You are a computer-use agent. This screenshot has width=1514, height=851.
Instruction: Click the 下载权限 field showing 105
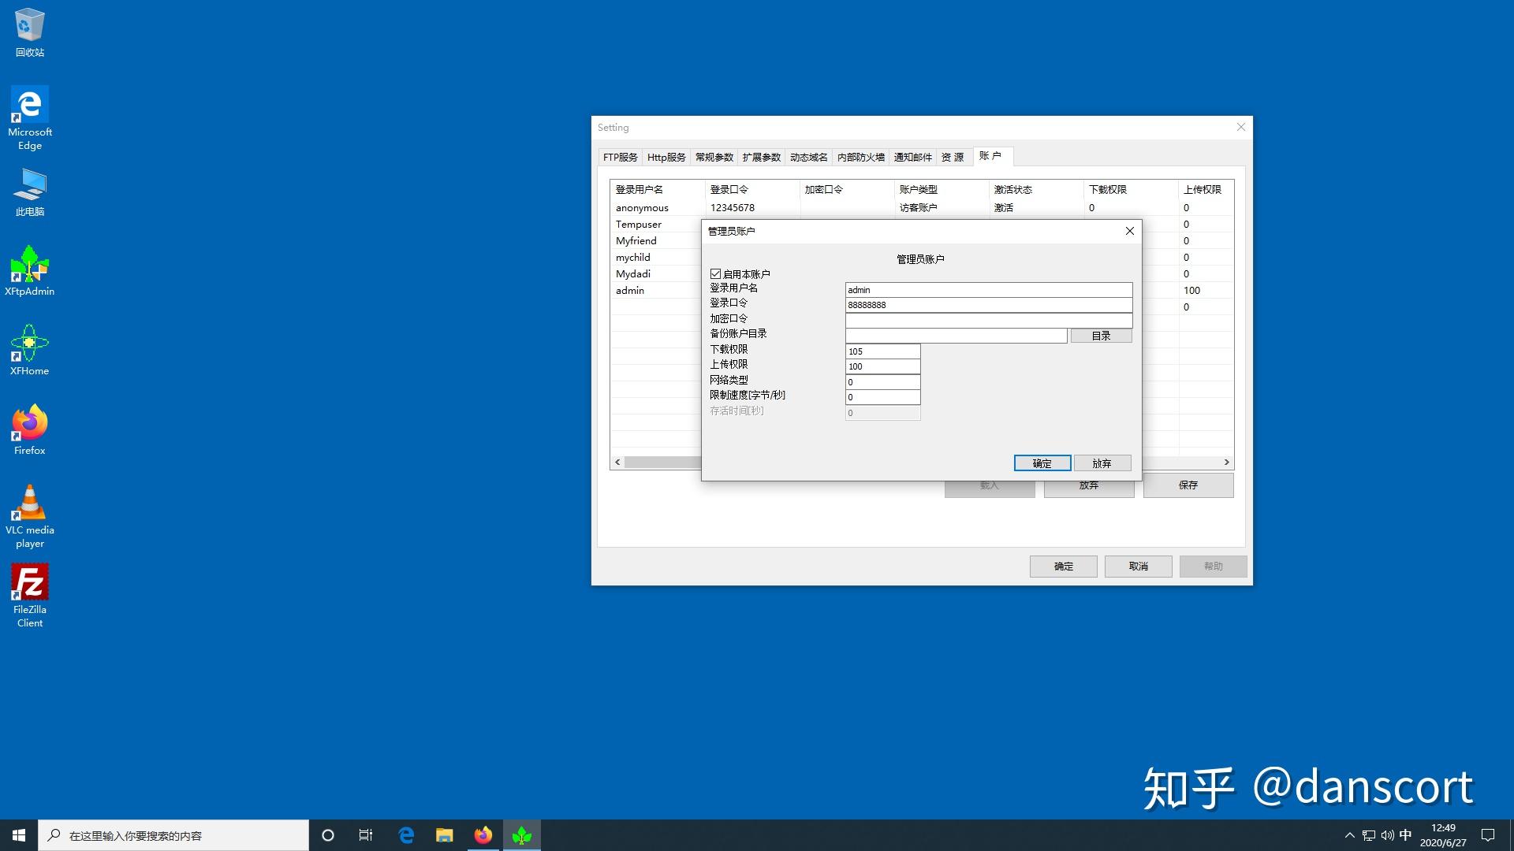pos(882,351)
